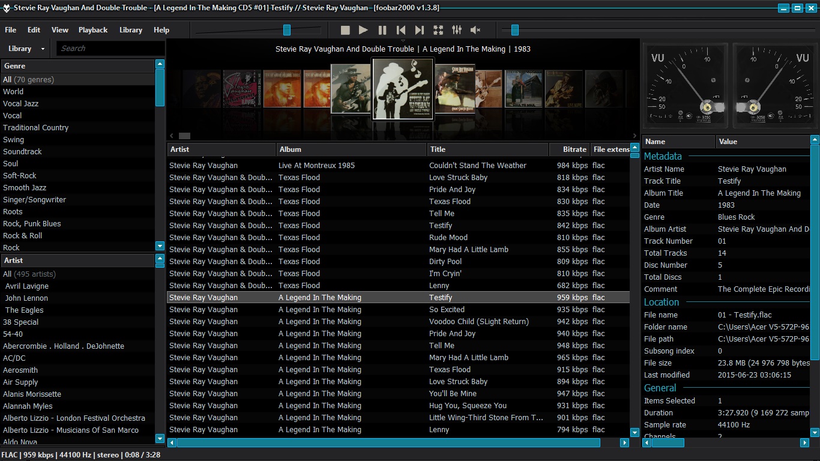Screen dimensions: 820x461
Task: Select the Soundtrack genre
Action: click(x=78, y=152)
